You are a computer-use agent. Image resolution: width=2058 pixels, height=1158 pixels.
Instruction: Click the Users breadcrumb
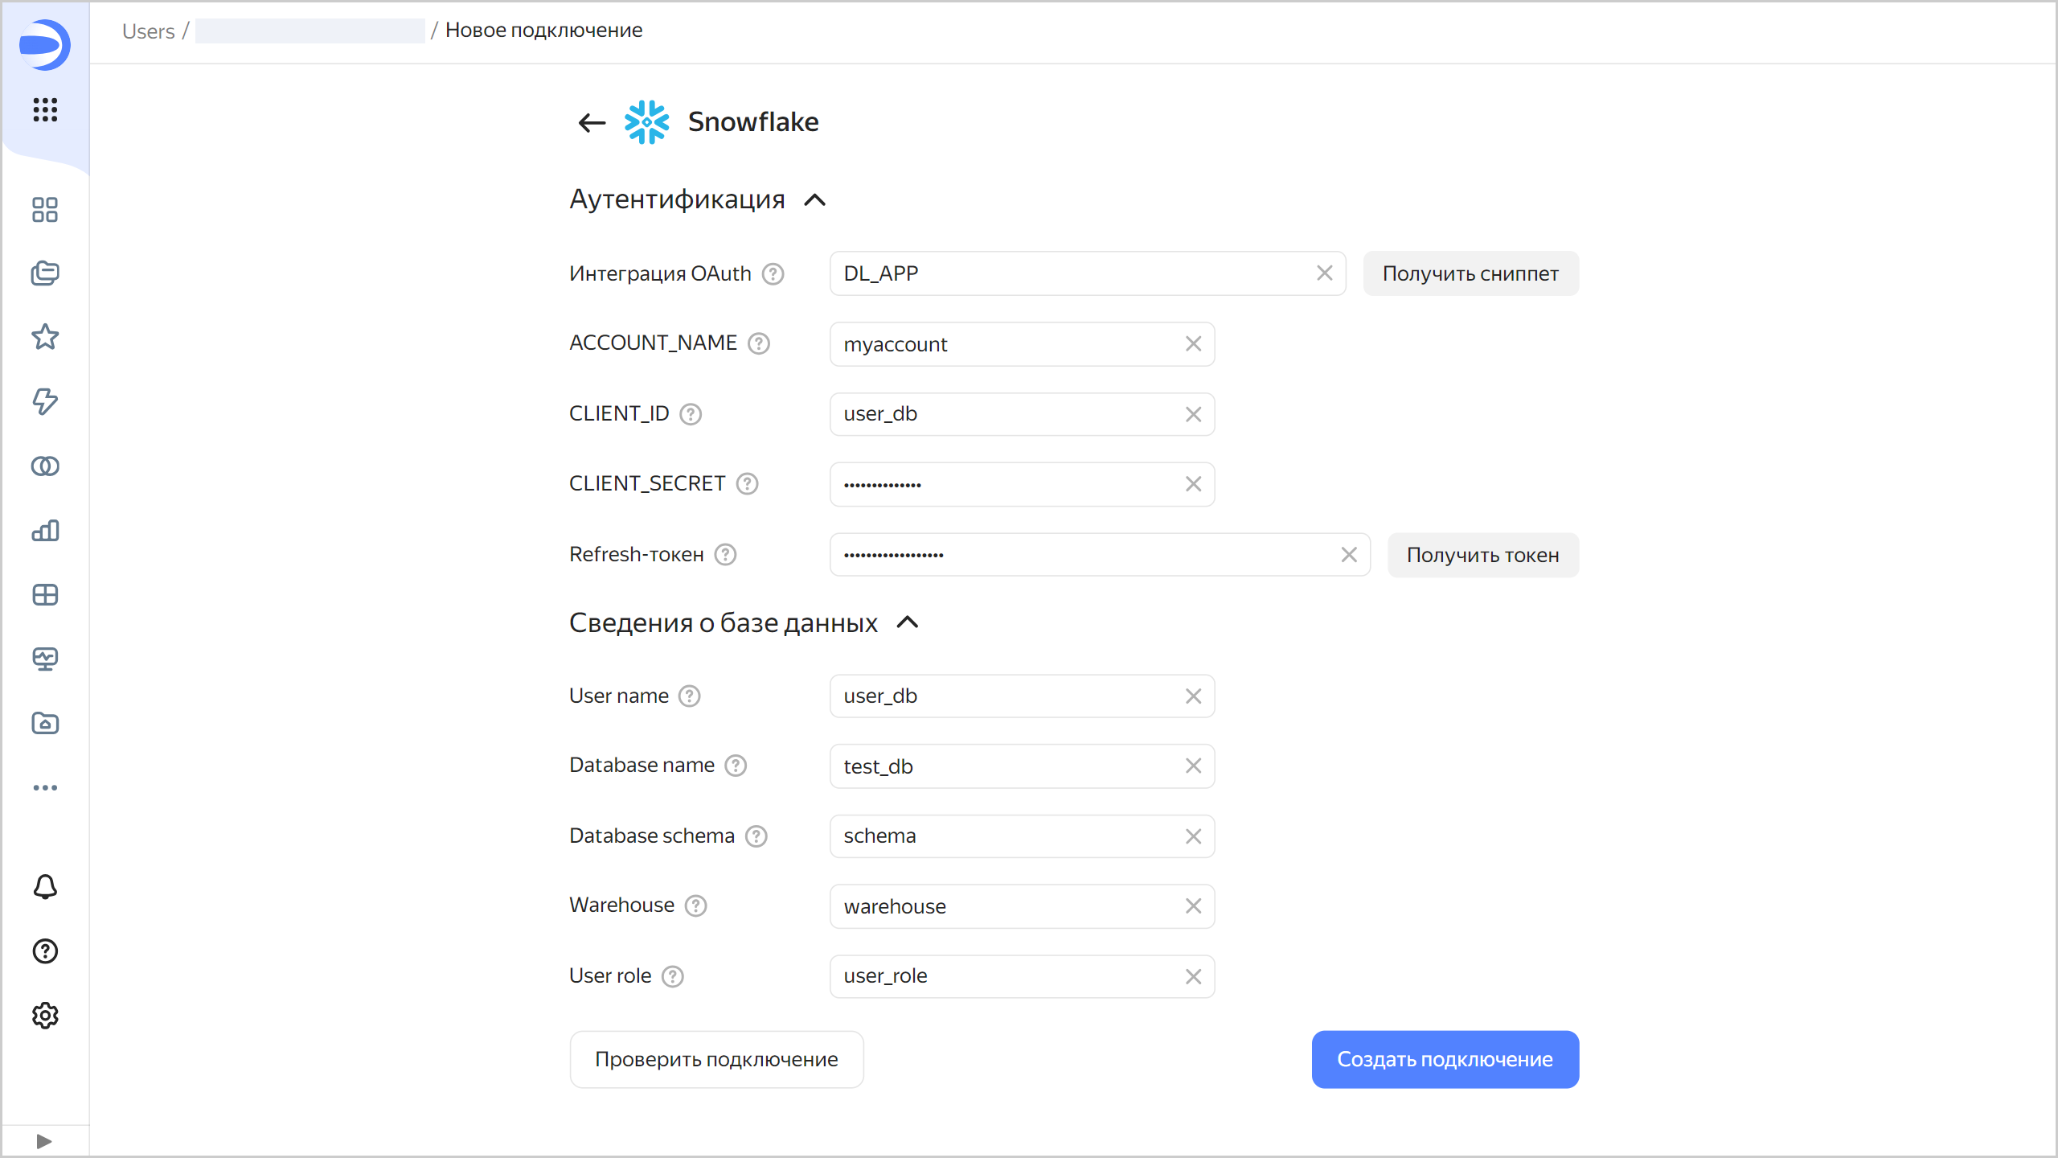point(148,31)
